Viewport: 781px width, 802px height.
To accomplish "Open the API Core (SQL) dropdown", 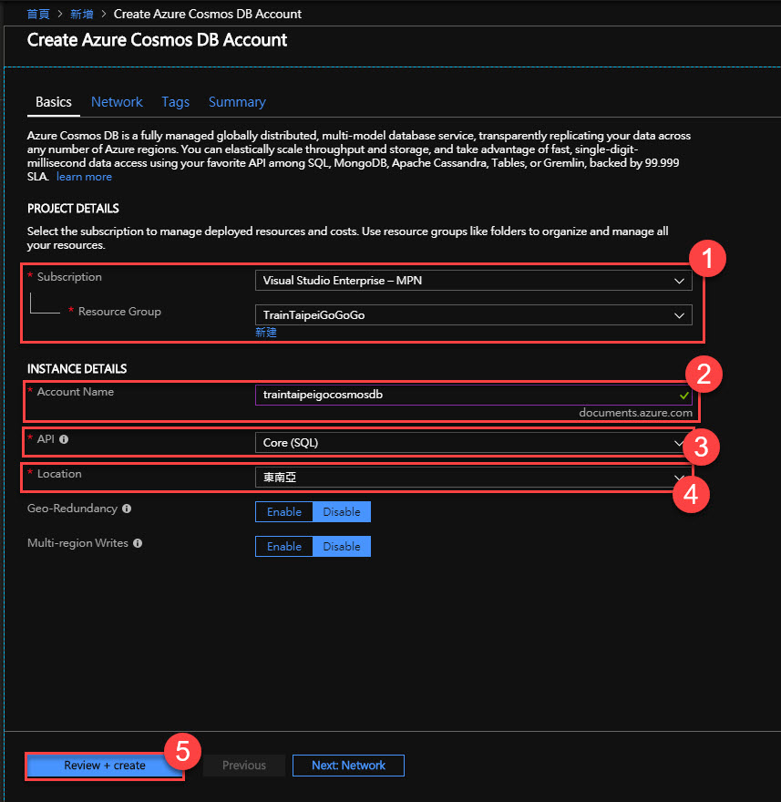I will pyautogui.click(x=473, y=443).
